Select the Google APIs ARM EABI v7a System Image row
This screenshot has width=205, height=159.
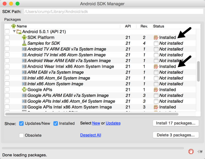point(101,95)
